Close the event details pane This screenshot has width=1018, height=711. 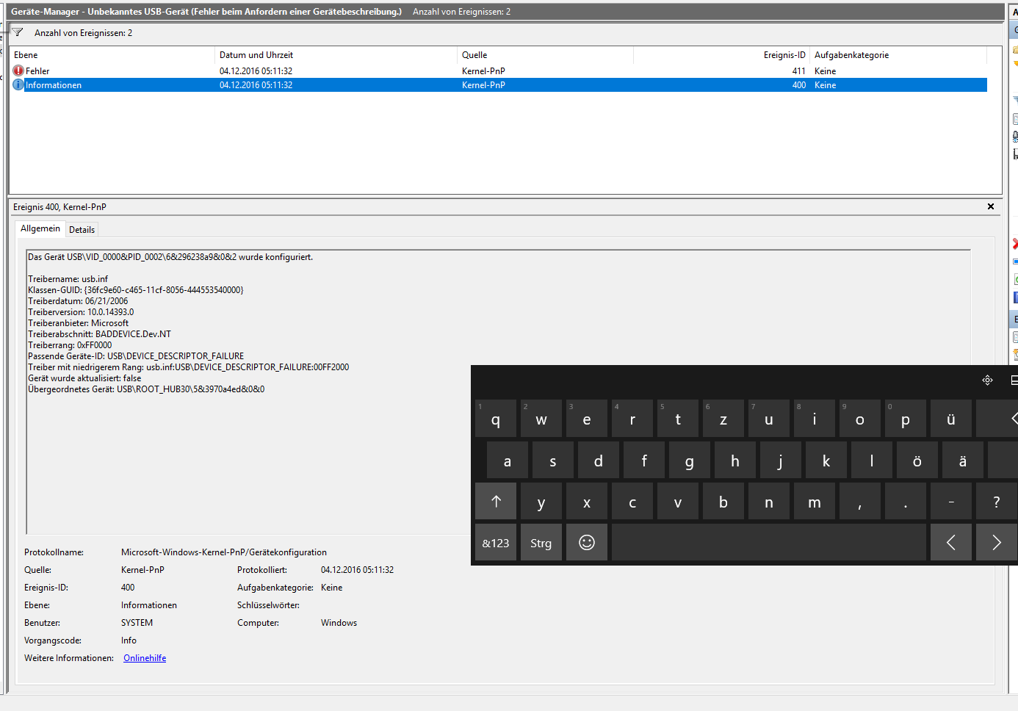(991, 206)
